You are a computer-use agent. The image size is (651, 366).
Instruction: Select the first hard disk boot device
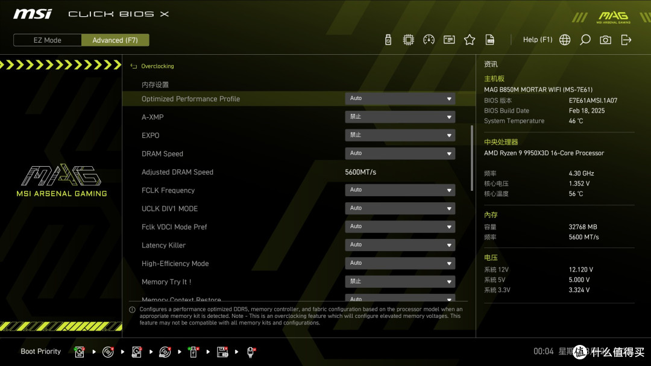(80, 352)
